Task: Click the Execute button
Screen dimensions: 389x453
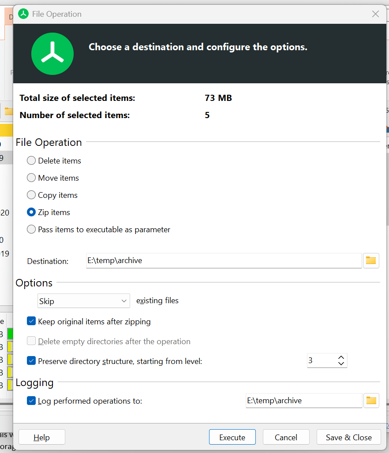Action: (232, 437)
